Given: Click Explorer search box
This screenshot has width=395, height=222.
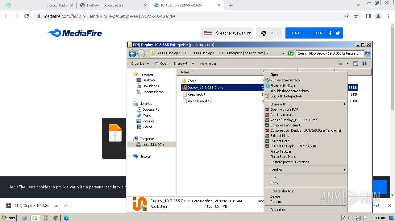Looking at the screenshot, I should pyautogui.click(x=330, y=53).
